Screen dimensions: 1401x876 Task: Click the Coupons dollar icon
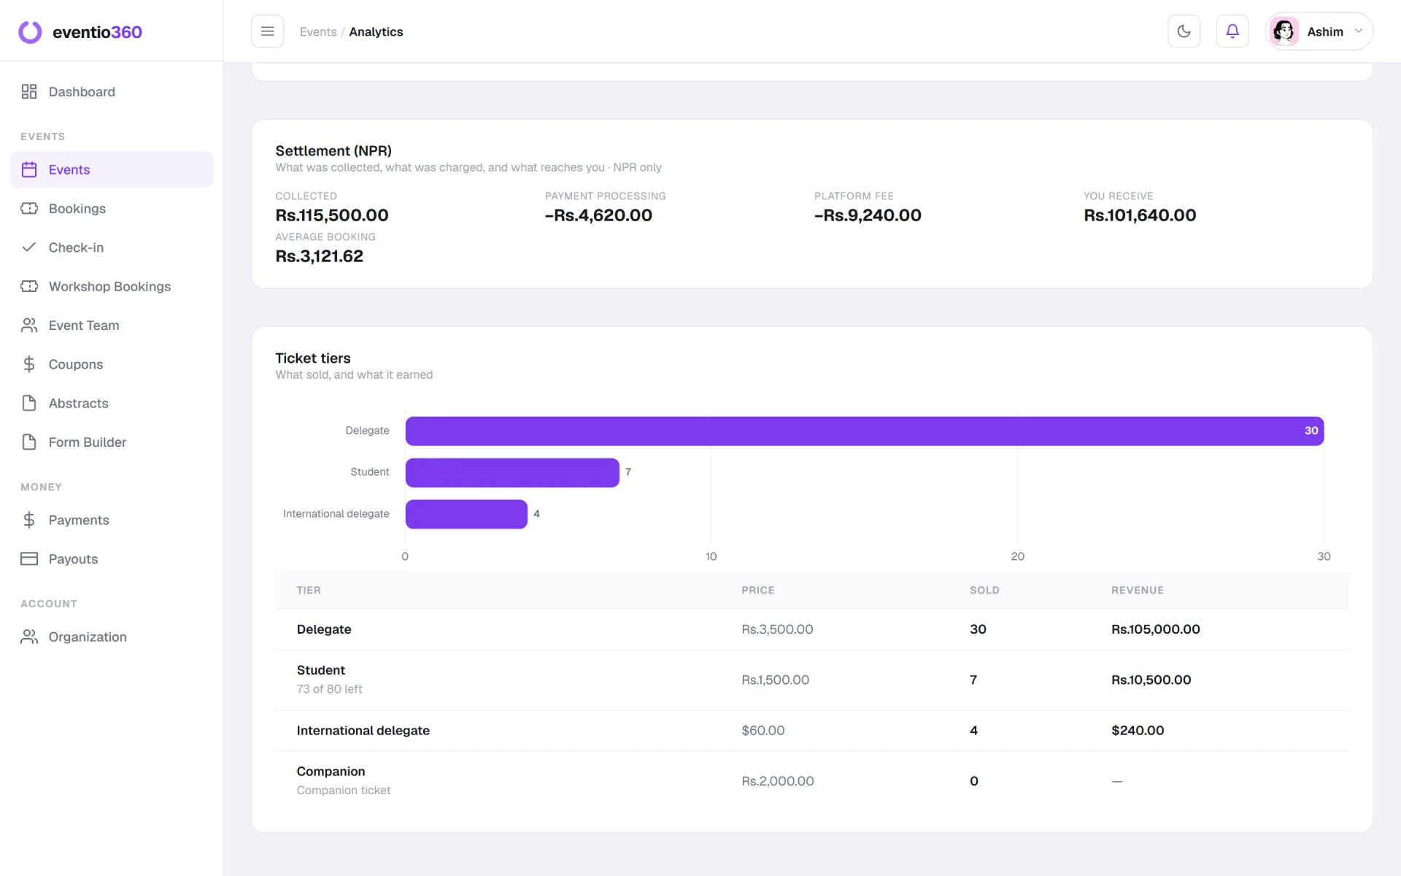click(29, 364)
